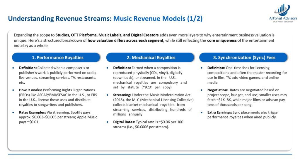Click the Art'oval Advisors bar-chart logo

click(282, 10)
